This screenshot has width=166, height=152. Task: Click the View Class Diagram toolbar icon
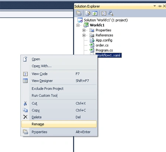pos(111,13)
